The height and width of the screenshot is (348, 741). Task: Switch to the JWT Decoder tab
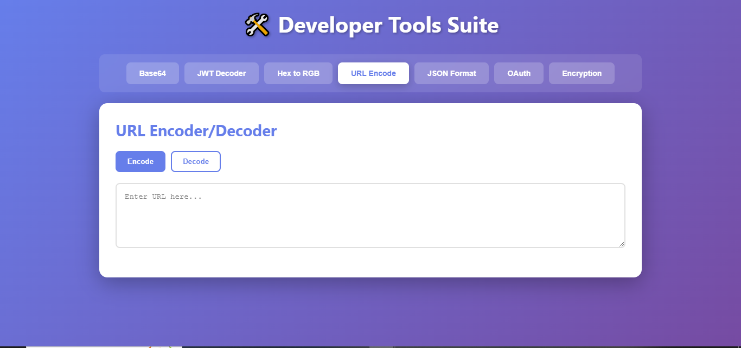[x=221, y=73]
